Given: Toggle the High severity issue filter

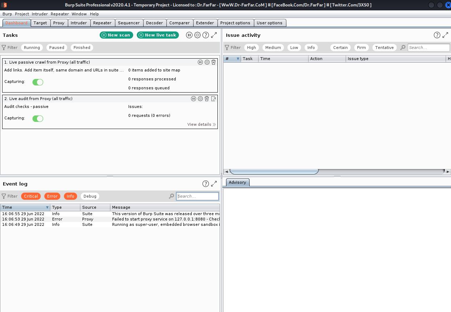Looking at the screenshot, I should (251, 48).
